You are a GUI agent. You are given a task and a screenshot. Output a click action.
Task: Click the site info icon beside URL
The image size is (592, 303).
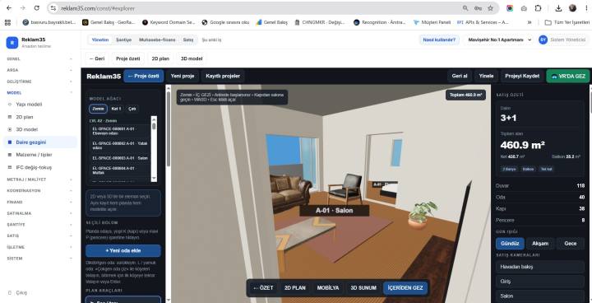coord(53,8)
